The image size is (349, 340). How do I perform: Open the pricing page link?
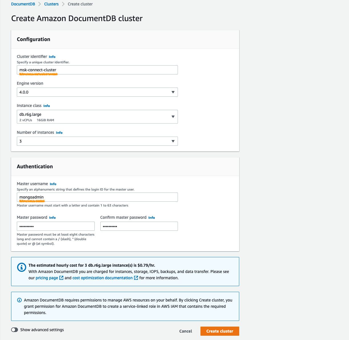[x=47, y=278]
